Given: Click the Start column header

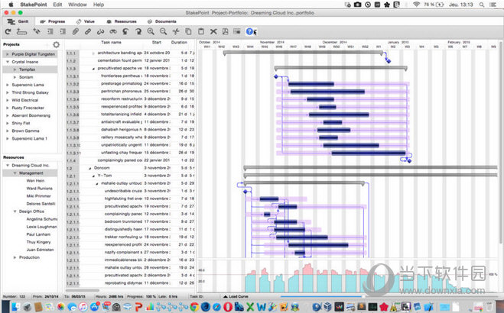Looking at the screenshot, I should (x=157, y=42).
